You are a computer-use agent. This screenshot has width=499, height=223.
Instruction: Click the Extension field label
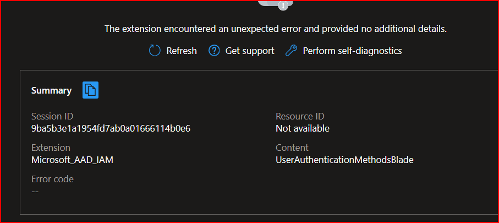pyautogui.click(x=51, y=148)
